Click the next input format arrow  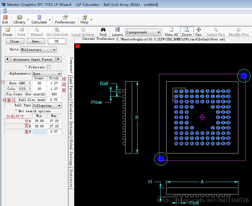[x=59, y=59]
